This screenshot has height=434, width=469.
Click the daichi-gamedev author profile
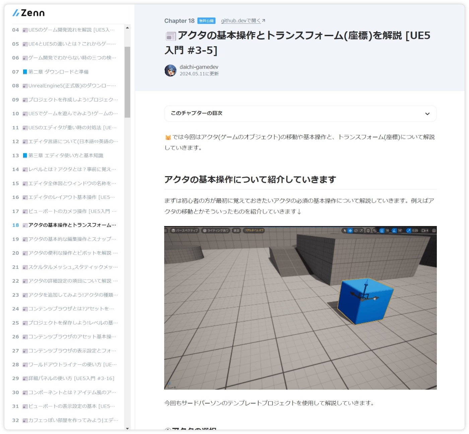pyautogui.click(x=199, y=67)
